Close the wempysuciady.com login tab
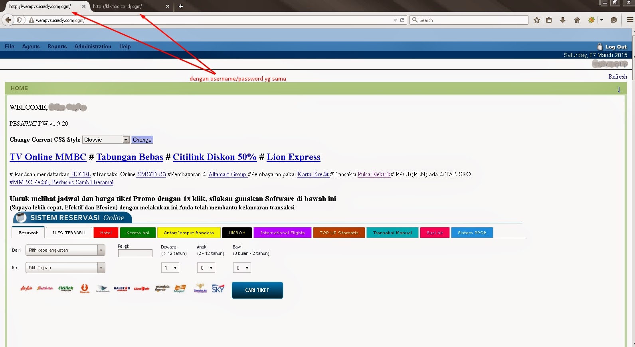The height and width of the screenshot is (347, 635). pos(83,6)
